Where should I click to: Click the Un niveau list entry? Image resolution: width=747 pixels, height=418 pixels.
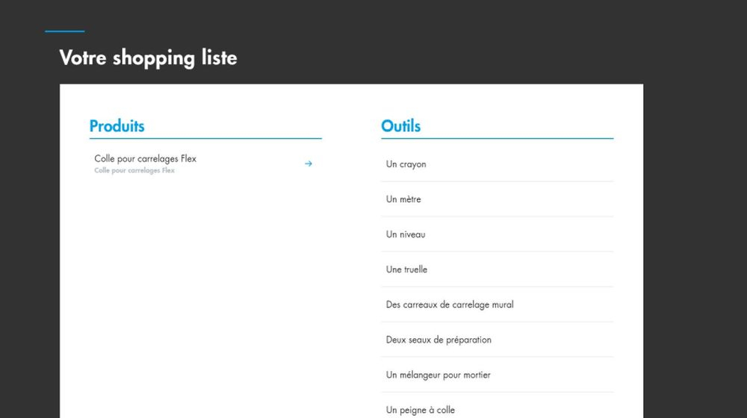click(x=406, y=234)
